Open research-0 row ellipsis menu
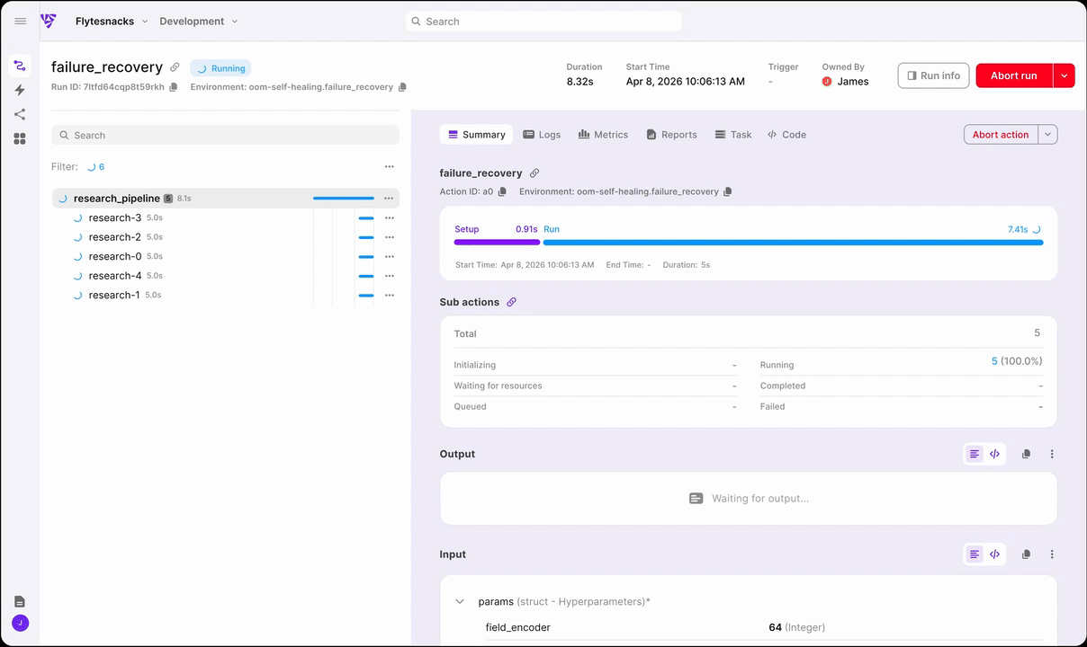Viewport: 1087px width, 647px height. (390, 256)
